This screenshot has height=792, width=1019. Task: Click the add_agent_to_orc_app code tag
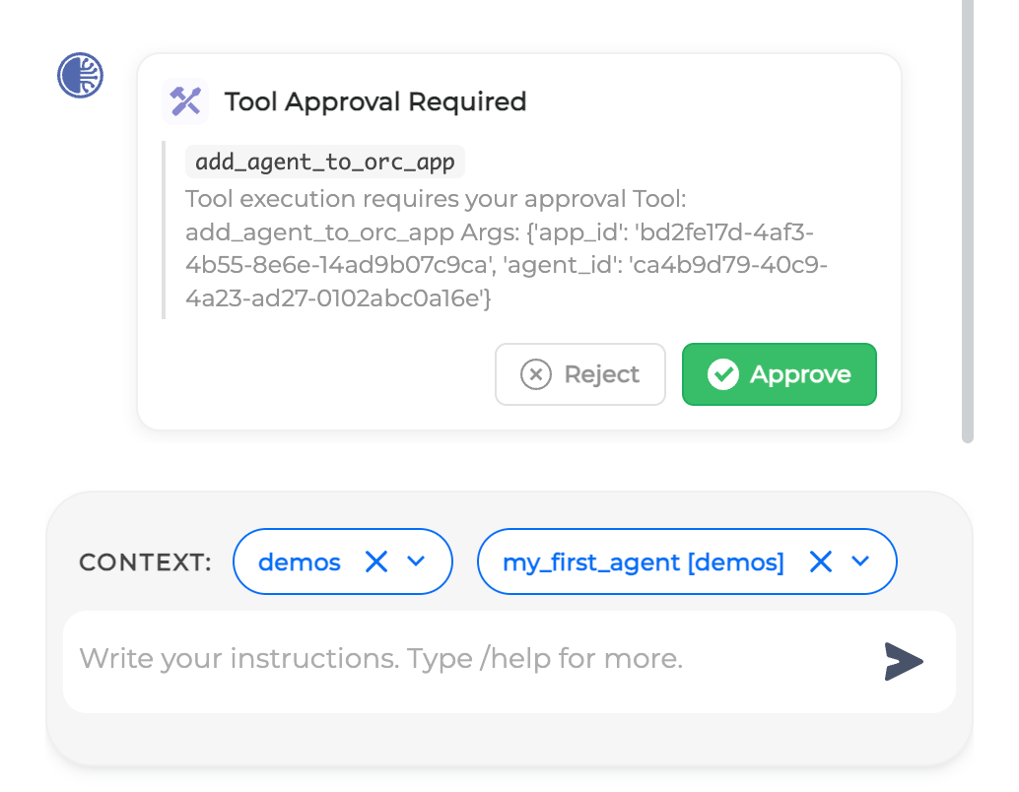[x=325, y=161]
